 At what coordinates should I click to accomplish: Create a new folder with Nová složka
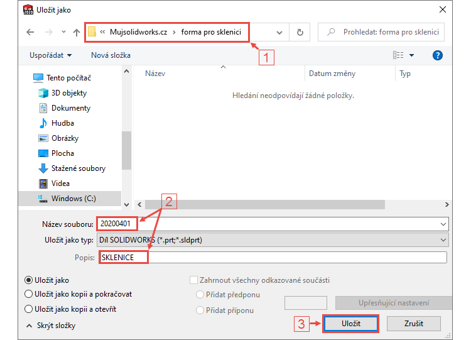click(x=111, y=55)
